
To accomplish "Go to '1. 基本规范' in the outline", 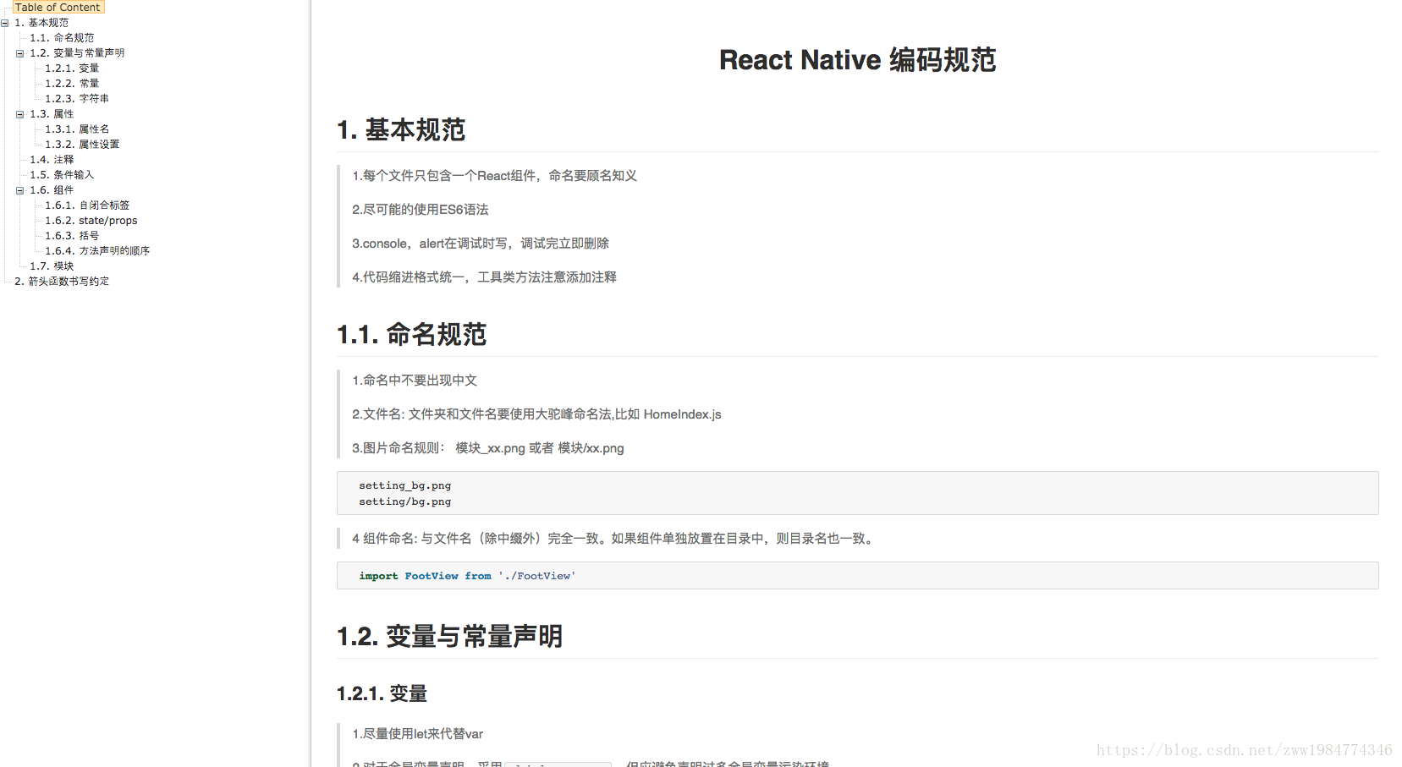I will (x=41, y=23).
